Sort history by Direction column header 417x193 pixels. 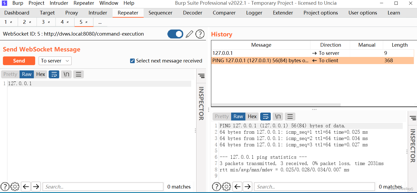[x=331, y=45]
